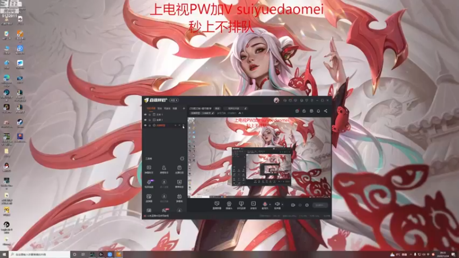The width and height of the screenshot is (459, 258).
Task: Lock the orange selected source row
Action: coord(150,125)
